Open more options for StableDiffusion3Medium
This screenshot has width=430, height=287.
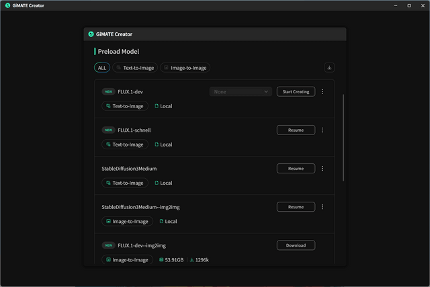tap(322, 169)
